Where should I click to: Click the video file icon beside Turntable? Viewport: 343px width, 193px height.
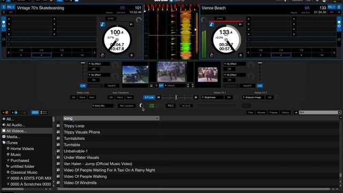[58, 145]
